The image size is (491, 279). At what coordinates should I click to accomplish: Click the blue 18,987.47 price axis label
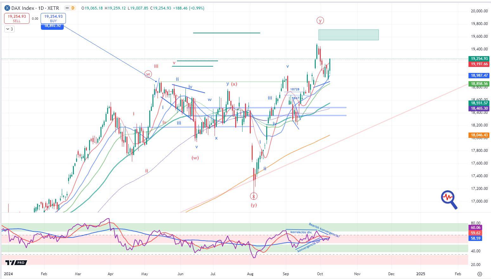point(479,75)
